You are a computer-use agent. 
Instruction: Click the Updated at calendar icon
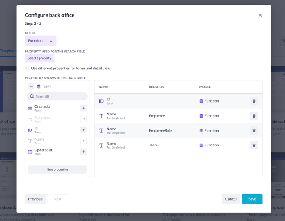click(30, 152)
